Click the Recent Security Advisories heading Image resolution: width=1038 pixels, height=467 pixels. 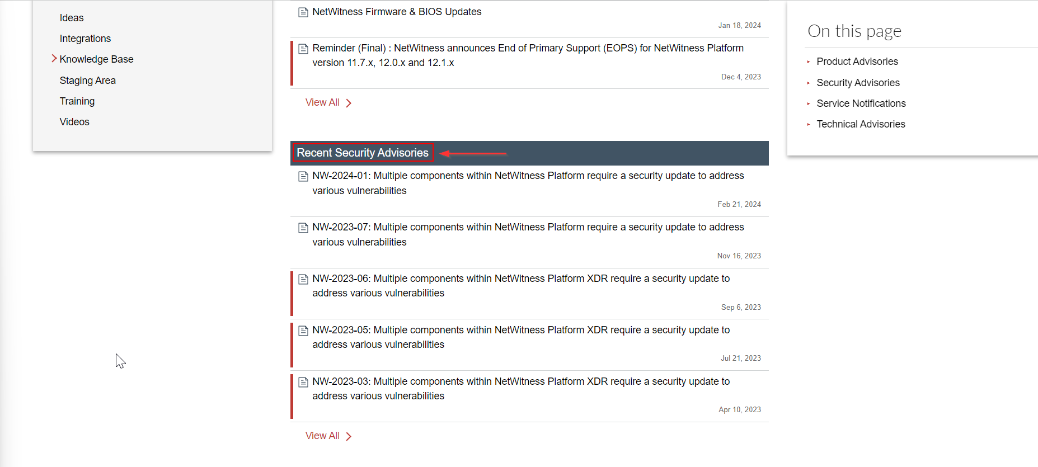[x=363, y=153]
